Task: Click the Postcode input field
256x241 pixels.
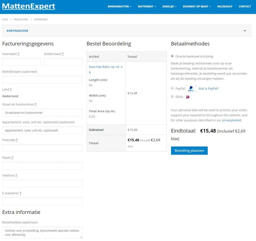Action: [42, 148]
